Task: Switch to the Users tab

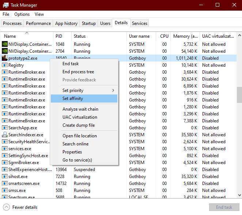Action: pyautogui.click(x=105, y=23)
